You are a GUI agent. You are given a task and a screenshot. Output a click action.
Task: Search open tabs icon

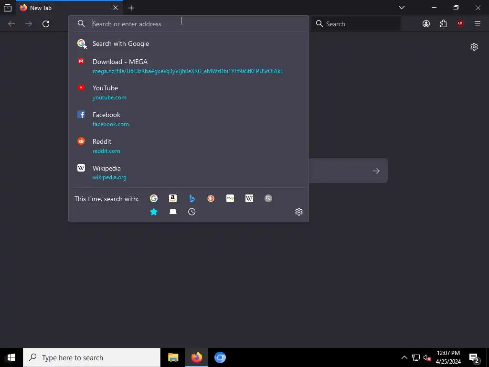pos(173,212)
